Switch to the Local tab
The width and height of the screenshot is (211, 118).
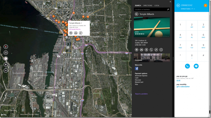[157, 6]
